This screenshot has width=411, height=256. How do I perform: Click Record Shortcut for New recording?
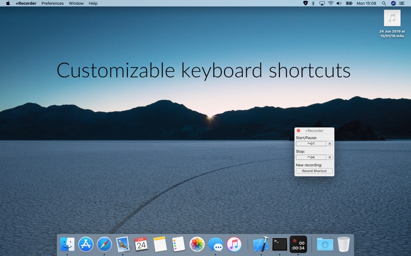click(x=314, y=171)
